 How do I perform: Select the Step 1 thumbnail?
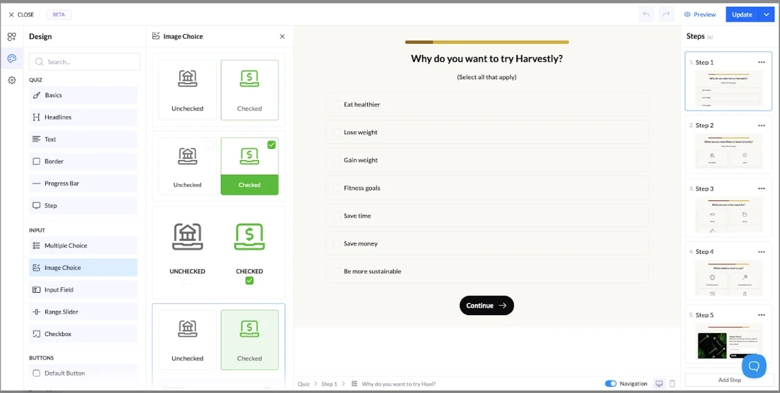click(x=728, y=88)
